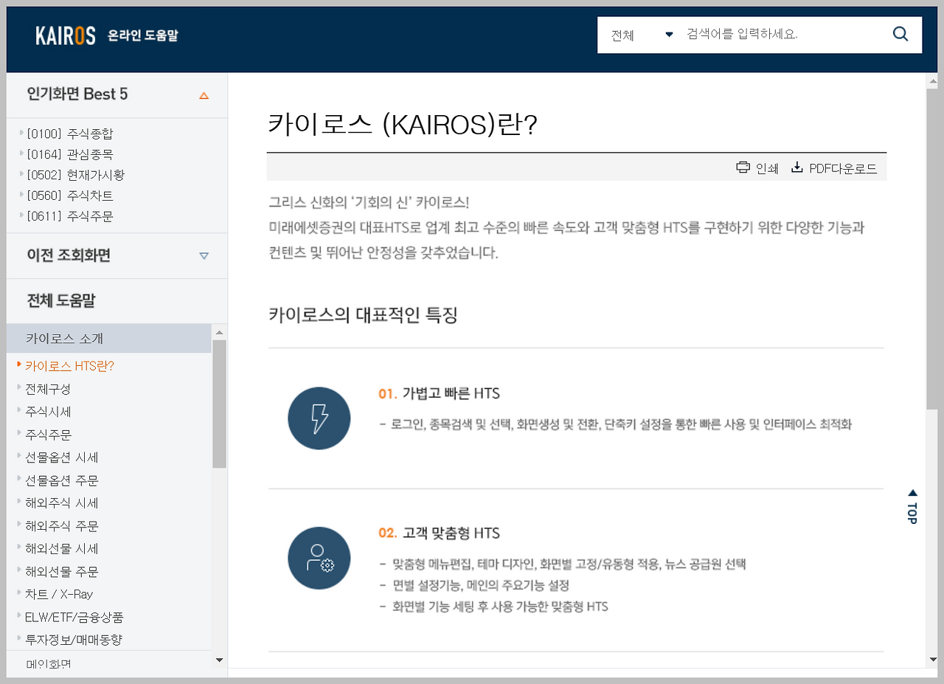Image resolution: width=944 pixels, height=684 pixels.
Task: Open the 투자정보/매매동향 help topic
Action: click(x=74, y=640)
